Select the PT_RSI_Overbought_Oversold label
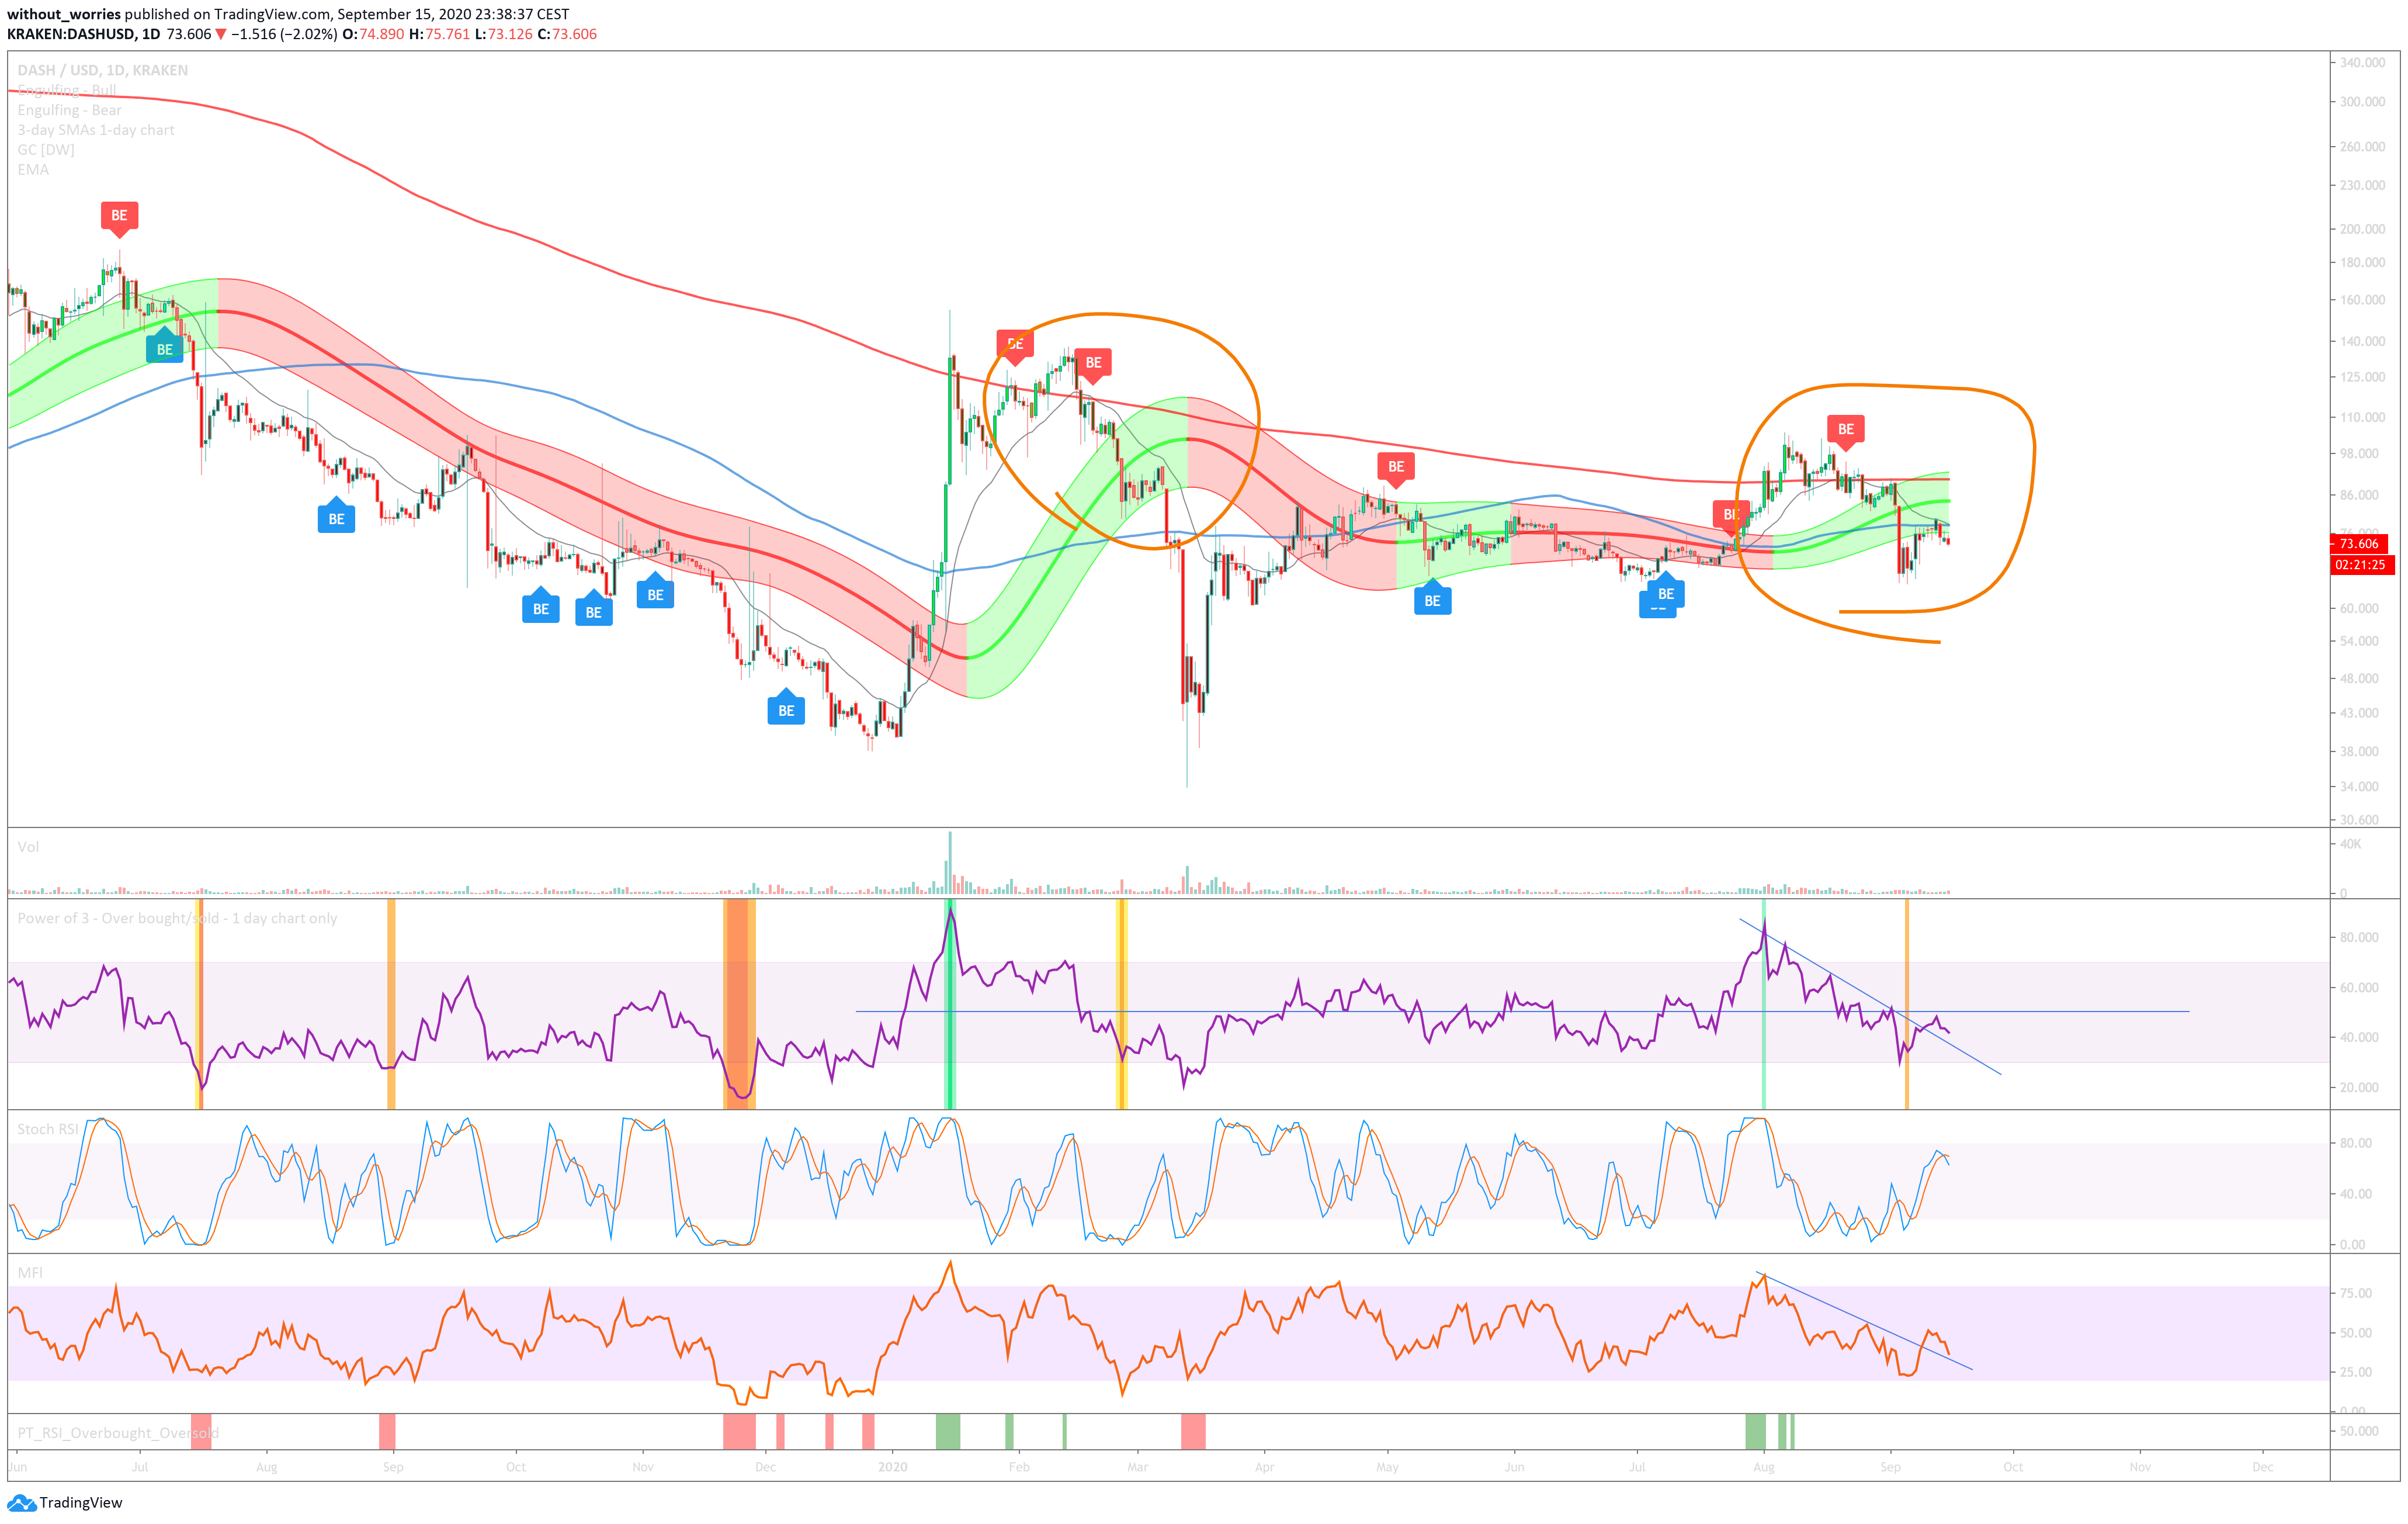 pos(118,1433)
